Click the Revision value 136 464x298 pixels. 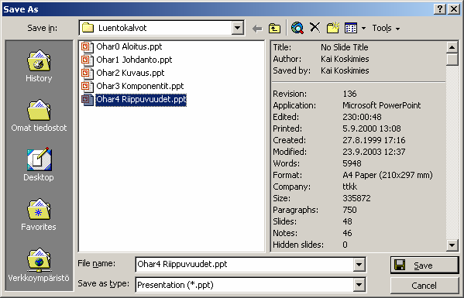[x=349, y=94]
